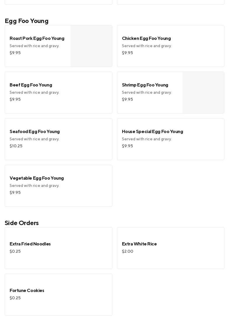Click the description under Vegetable Egg Foo Young
The height and width of the screenshot is (322, 229).
pyautogui.click(x=34, y=186)
